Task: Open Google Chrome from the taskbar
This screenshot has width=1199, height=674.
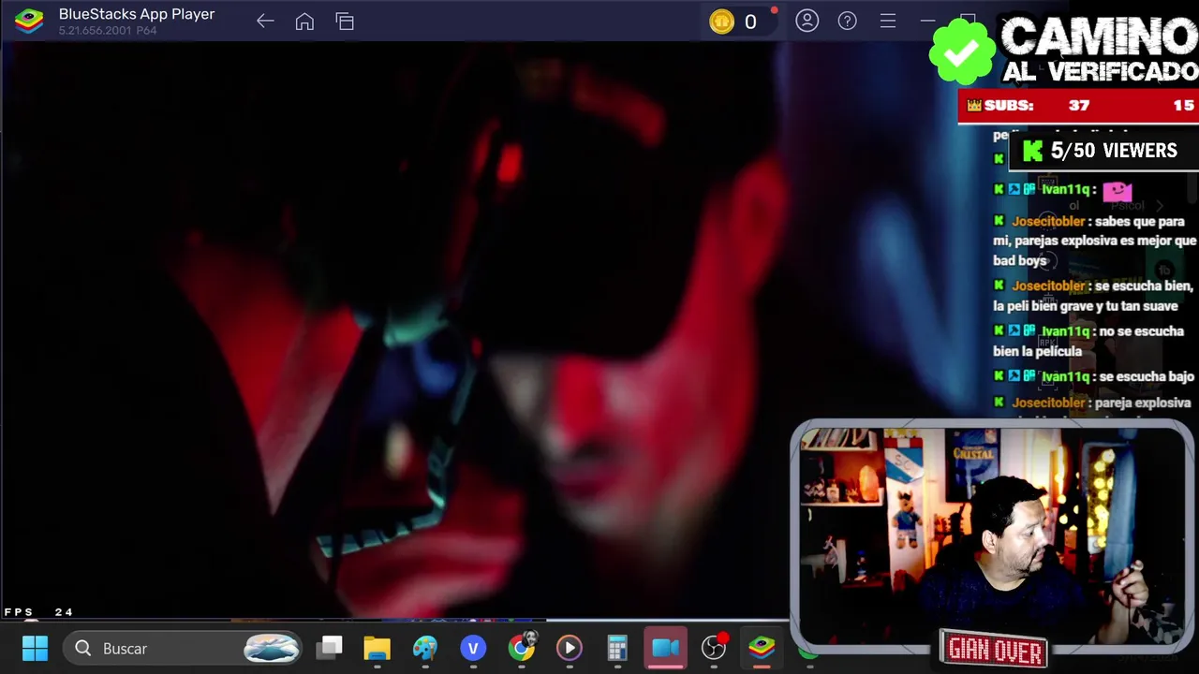Action: [522, 647]
